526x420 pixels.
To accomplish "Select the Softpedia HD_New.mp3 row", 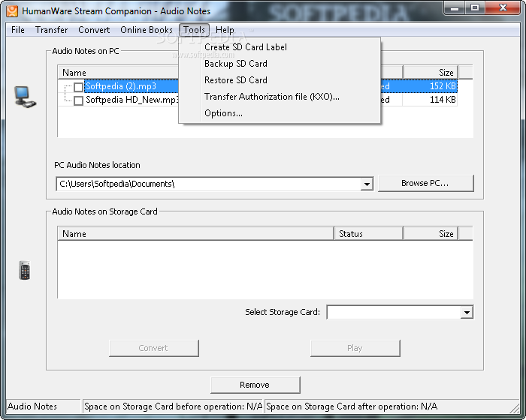I will click(x=131, y=100).
